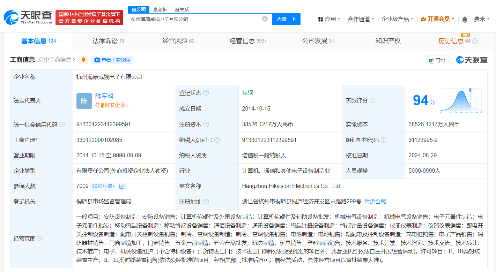Click the 天眼一下 search button
Image resolution: width=496 pixels, height=272 pixels.
pyautogui.click(x=286, y=19)
